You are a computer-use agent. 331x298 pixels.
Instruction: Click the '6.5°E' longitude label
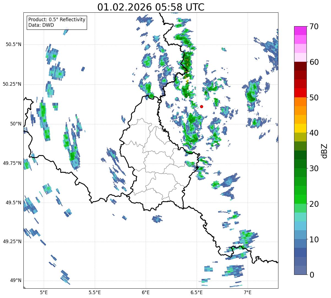pos(197,292)
